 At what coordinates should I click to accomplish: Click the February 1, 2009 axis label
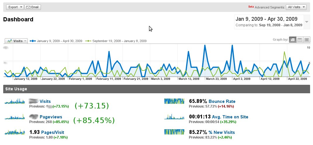pos(80,79)
